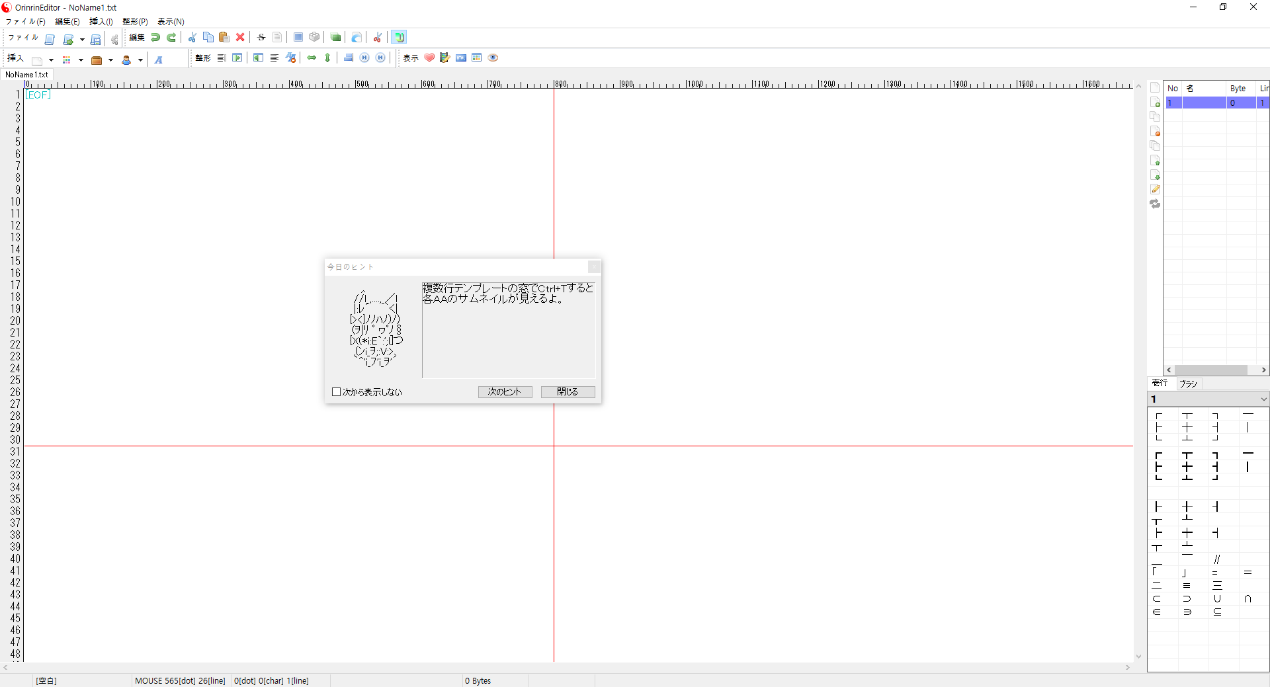The height and width of the screenshot is (687, 1270).
Task: Click the ∋ symbol in template palette
Action: [x=1187, y=612]
